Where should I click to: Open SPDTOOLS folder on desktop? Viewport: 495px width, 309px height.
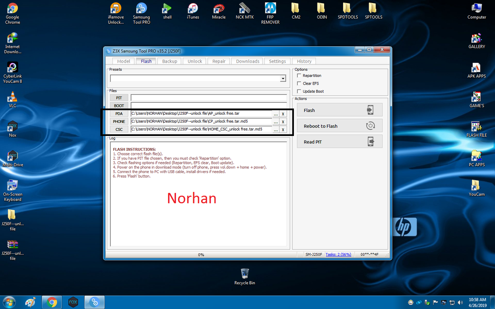(347, 11)
